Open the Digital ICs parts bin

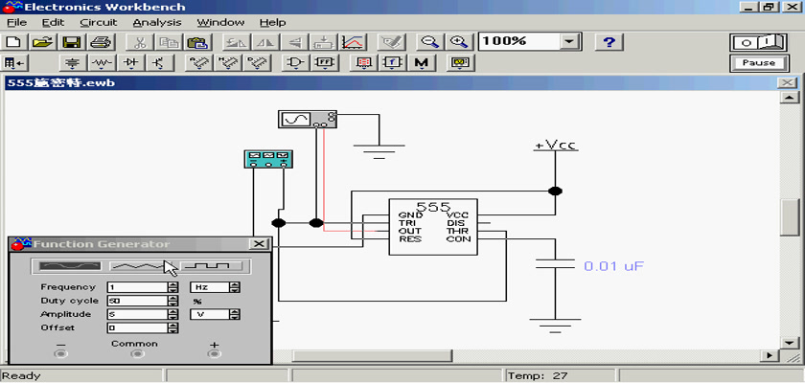pos(256,63)
